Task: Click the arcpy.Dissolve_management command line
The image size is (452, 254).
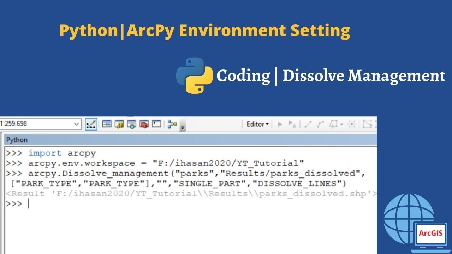Action: point(197,174)
